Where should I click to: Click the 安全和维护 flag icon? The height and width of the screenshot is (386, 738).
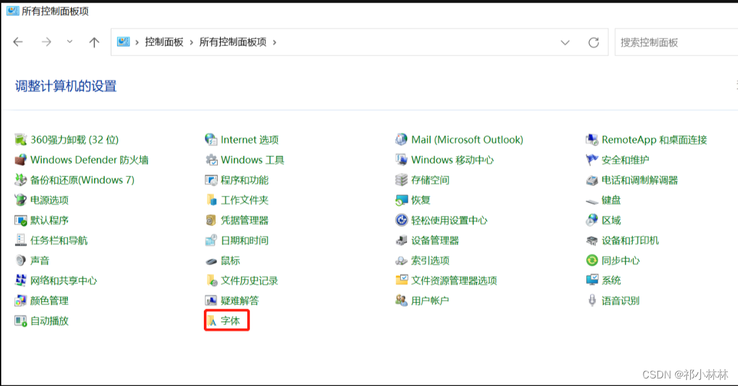tap(591, 160)
